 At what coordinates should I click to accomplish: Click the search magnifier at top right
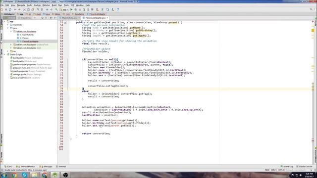[311, 9]
